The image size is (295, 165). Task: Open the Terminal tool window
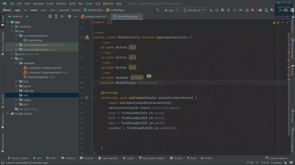[87, 158]
